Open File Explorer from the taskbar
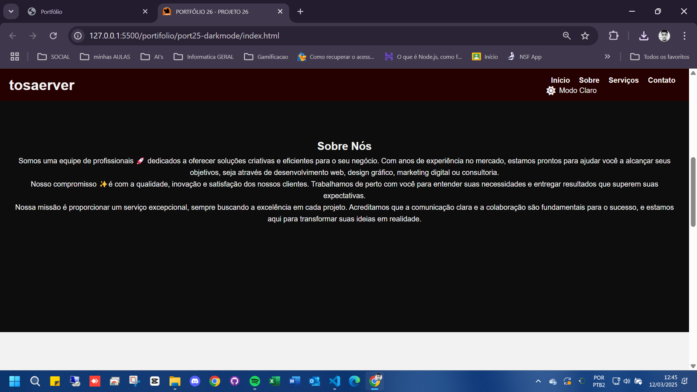This screenshot has height=392, width=697. coord(175,381)
